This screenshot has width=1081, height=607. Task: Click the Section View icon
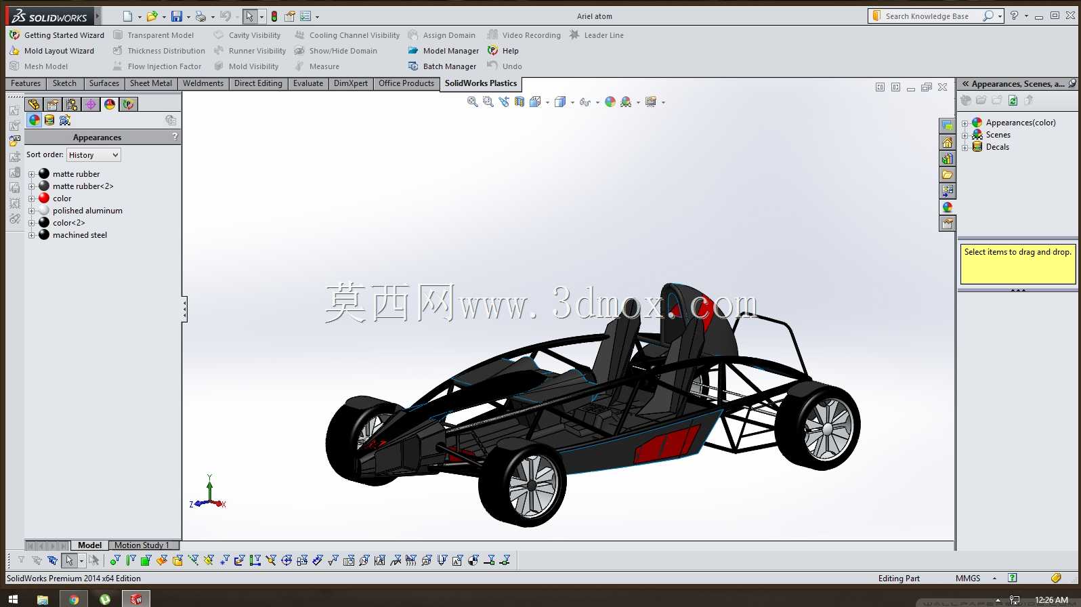[520, 102]
